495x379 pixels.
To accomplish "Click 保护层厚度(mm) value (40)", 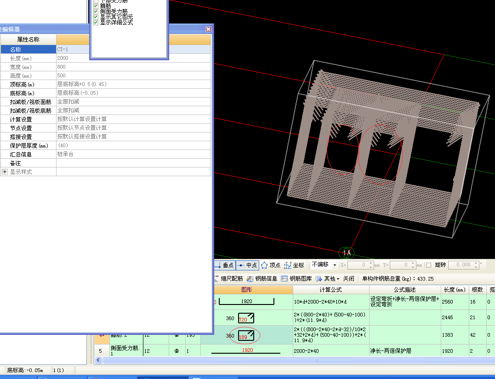I will click(134, 145).
